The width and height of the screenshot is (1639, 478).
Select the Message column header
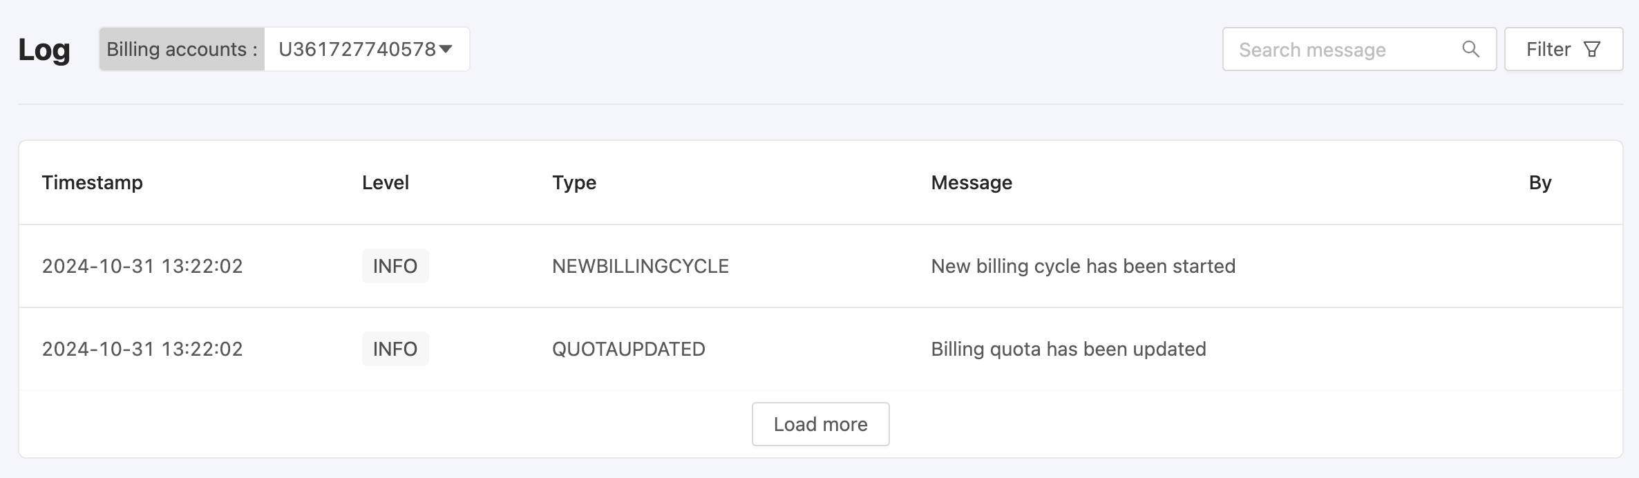point(972,182)
